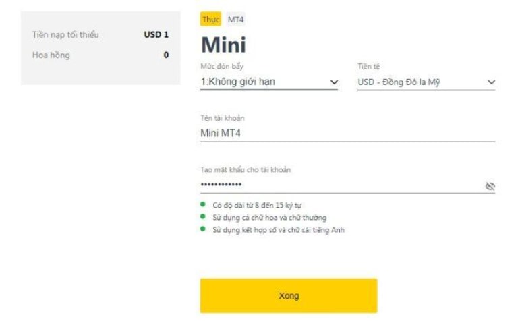Click the Tiền tệ label

(369, 67)
